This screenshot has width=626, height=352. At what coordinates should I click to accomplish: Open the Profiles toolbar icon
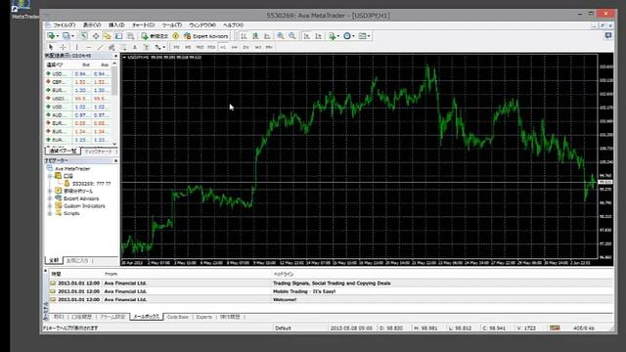tap(67, 36)
